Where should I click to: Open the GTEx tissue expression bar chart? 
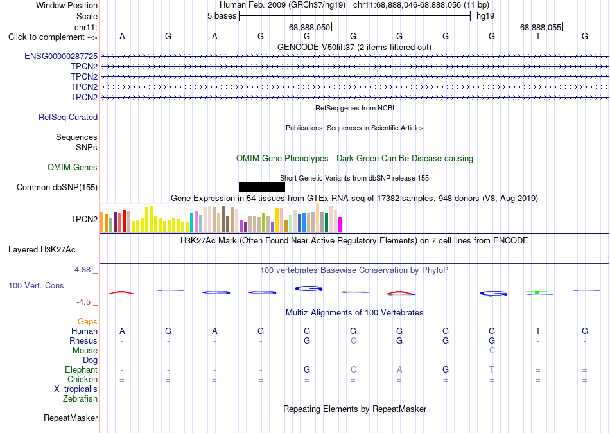click(x=221, y=218)
